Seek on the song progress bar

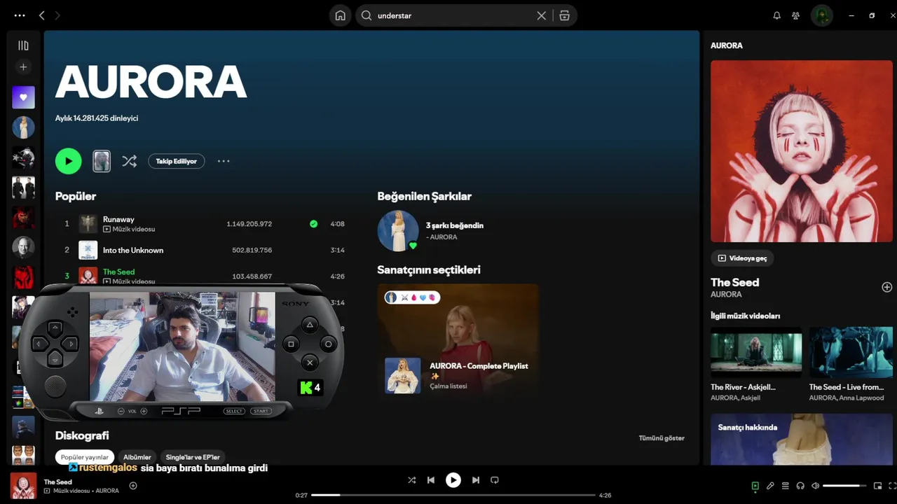click(453, 495)
